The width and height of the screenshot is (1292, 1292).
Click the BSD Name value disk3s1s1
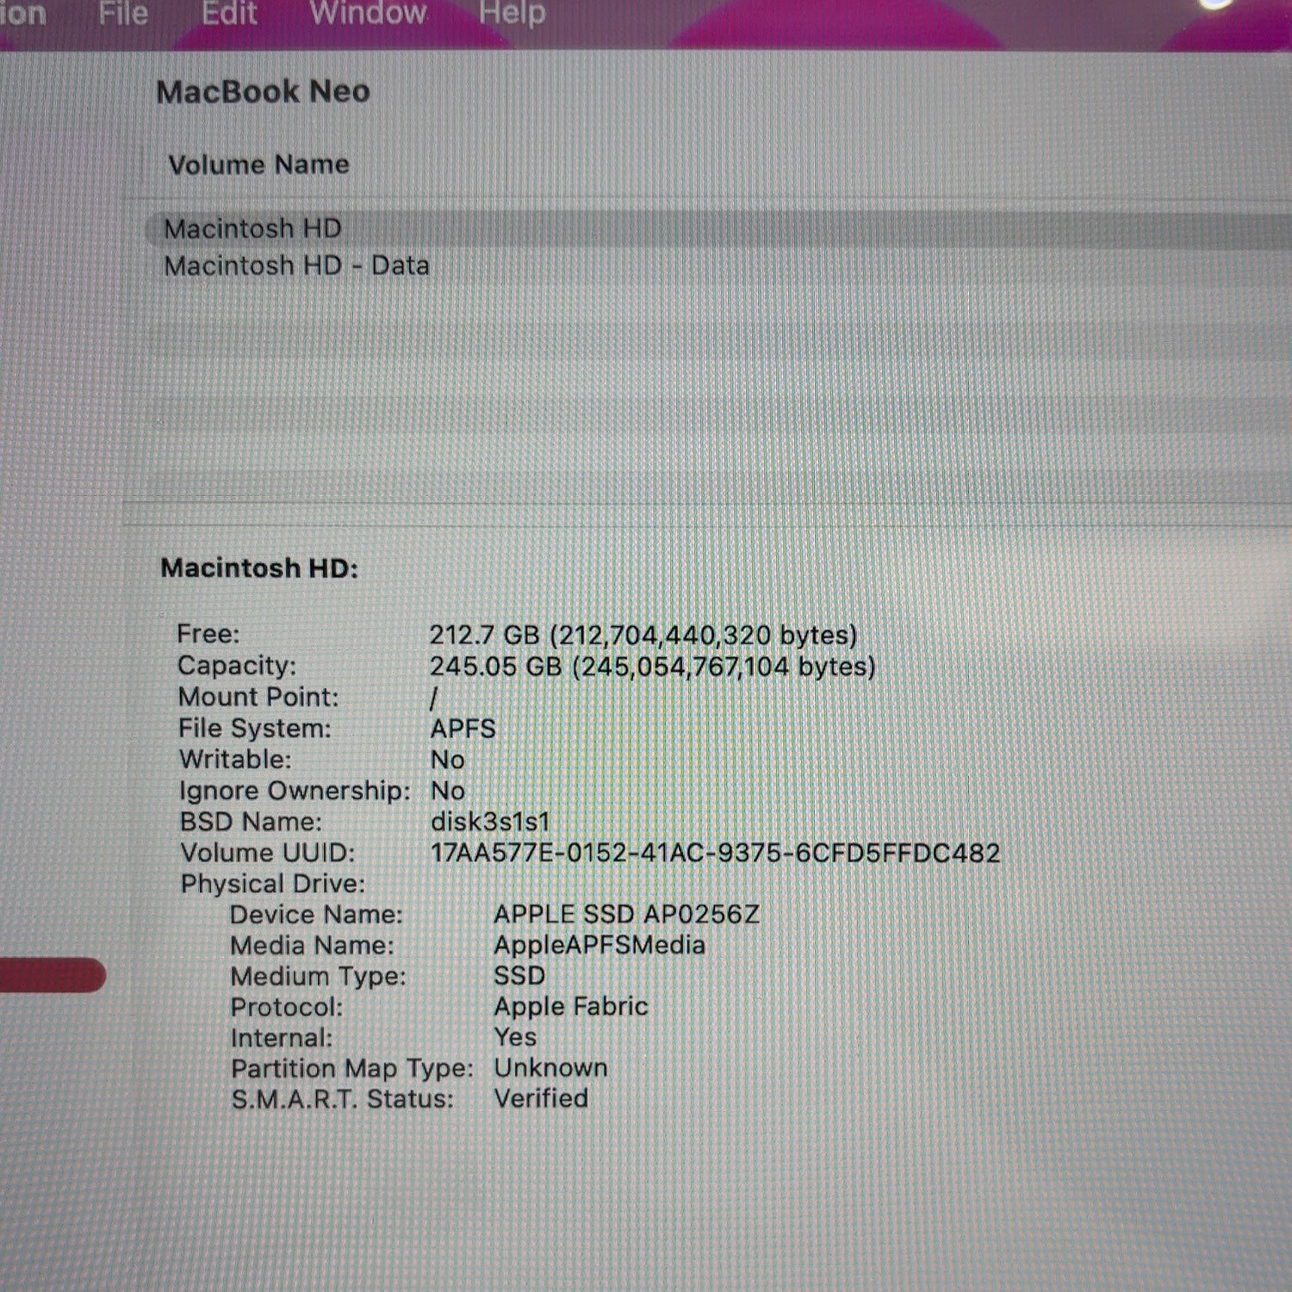click(490, 822)
